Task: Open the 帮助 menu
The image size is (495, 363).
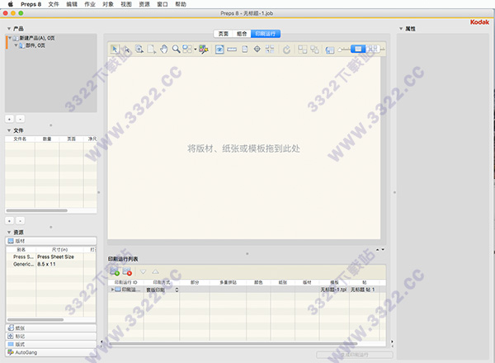Action: tap(181, 4)
